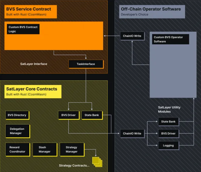Screen dimensions: 201x172
Task: Select the Custom BVS Contract Logic box
Action: [x=23, y=29]
